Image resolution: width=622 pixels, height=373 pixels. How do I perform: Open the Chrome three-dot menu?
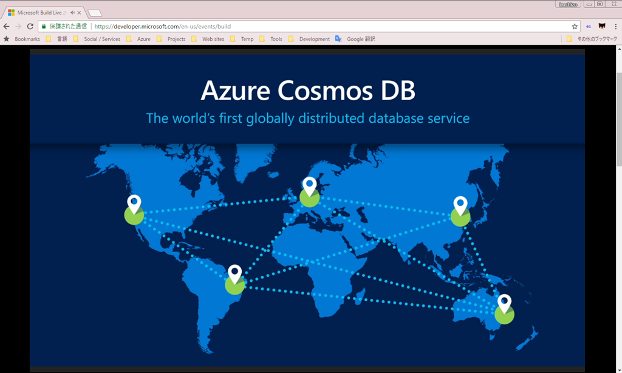coord(615,27)
